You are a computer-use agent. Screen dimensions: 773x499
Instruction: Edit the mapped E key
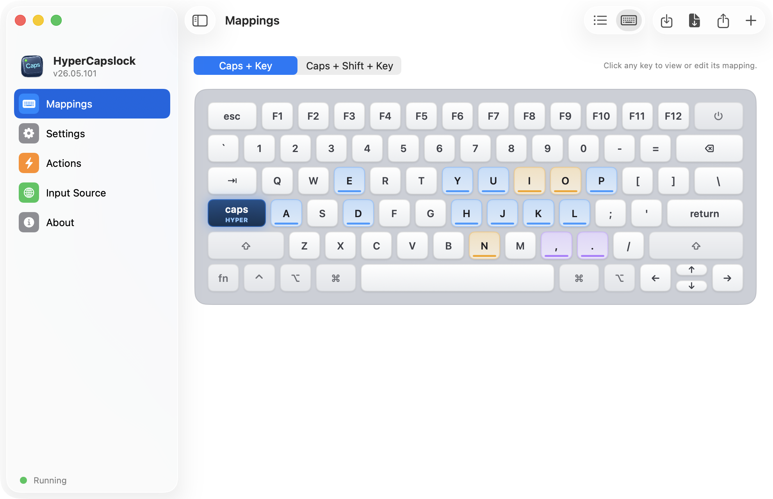pos(349,180)
